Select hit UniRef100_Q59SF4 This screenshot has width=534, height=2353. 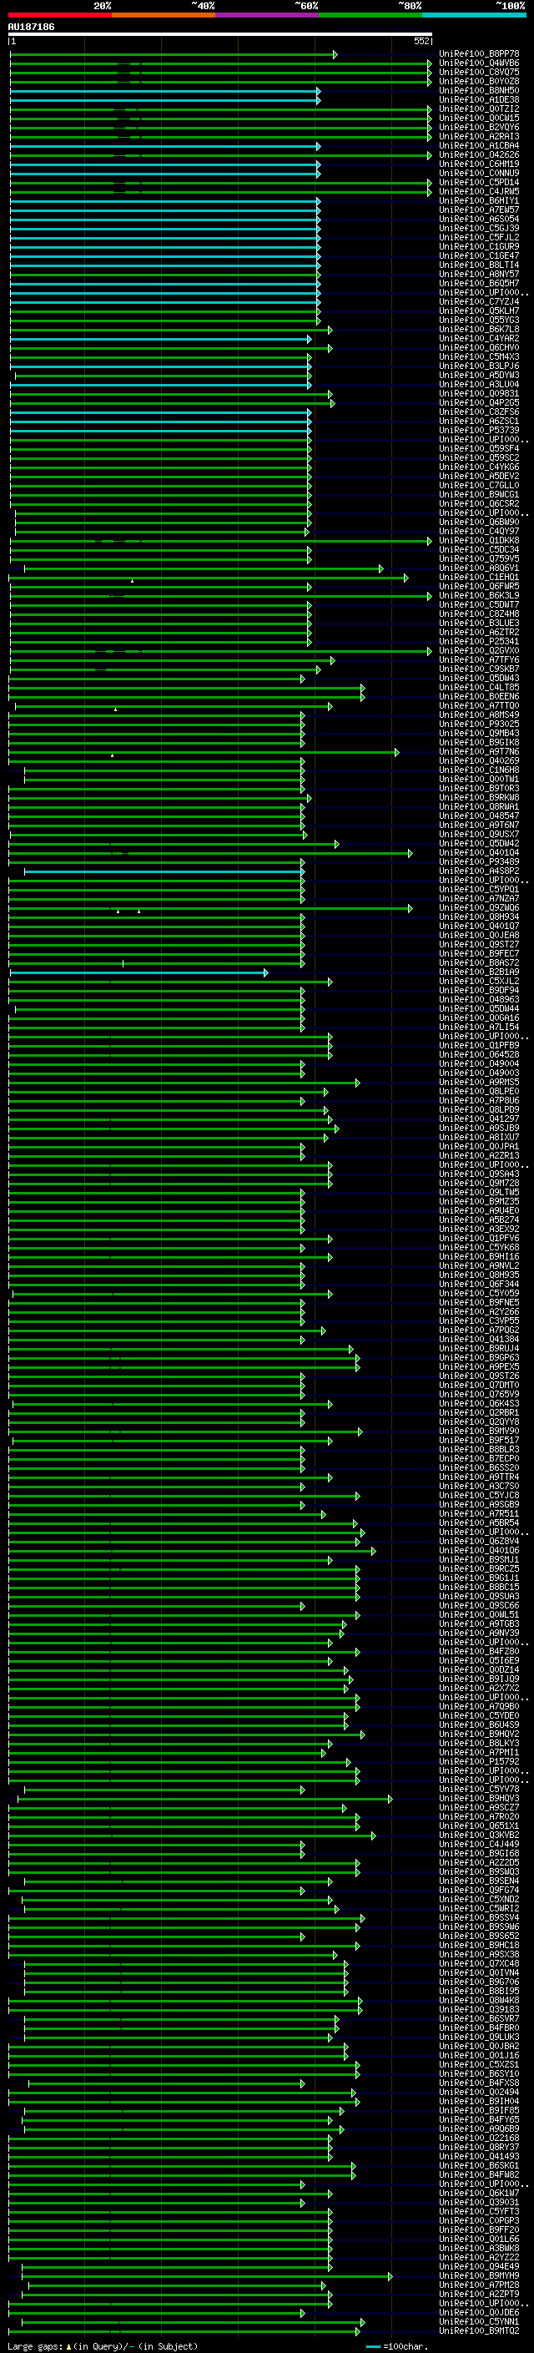click(x=479, y=449)
